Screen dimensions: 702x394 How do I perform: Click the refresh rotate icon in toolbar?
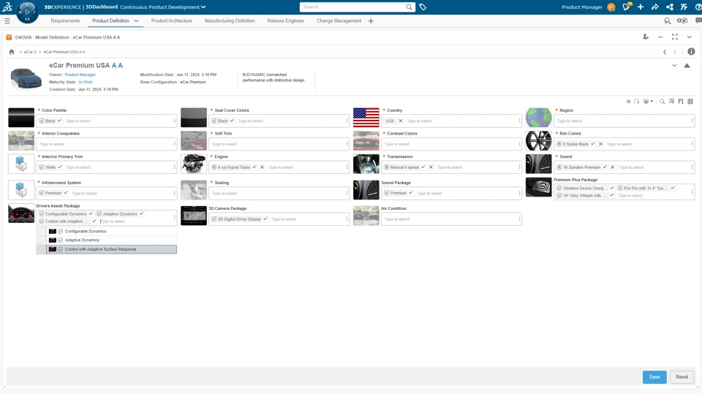tap(636, 102)
